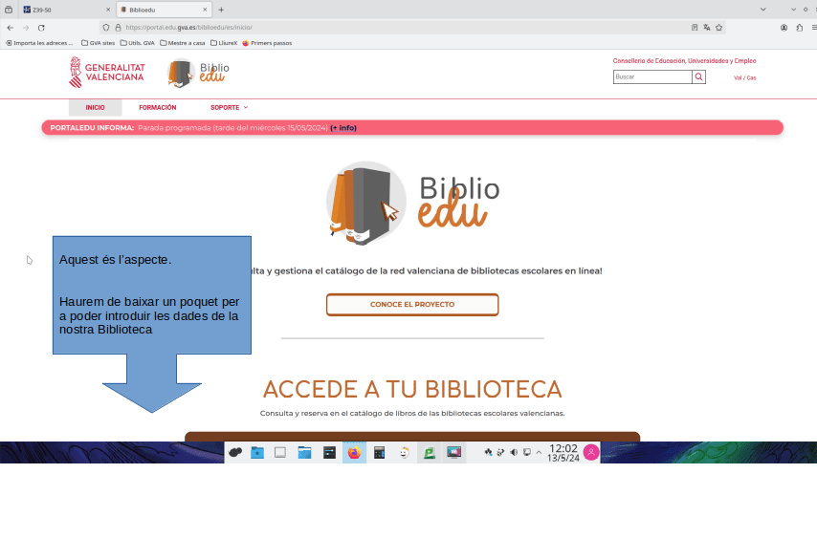Open a new browser tab
Screen dimensions: 817x560
coord(221,10)
